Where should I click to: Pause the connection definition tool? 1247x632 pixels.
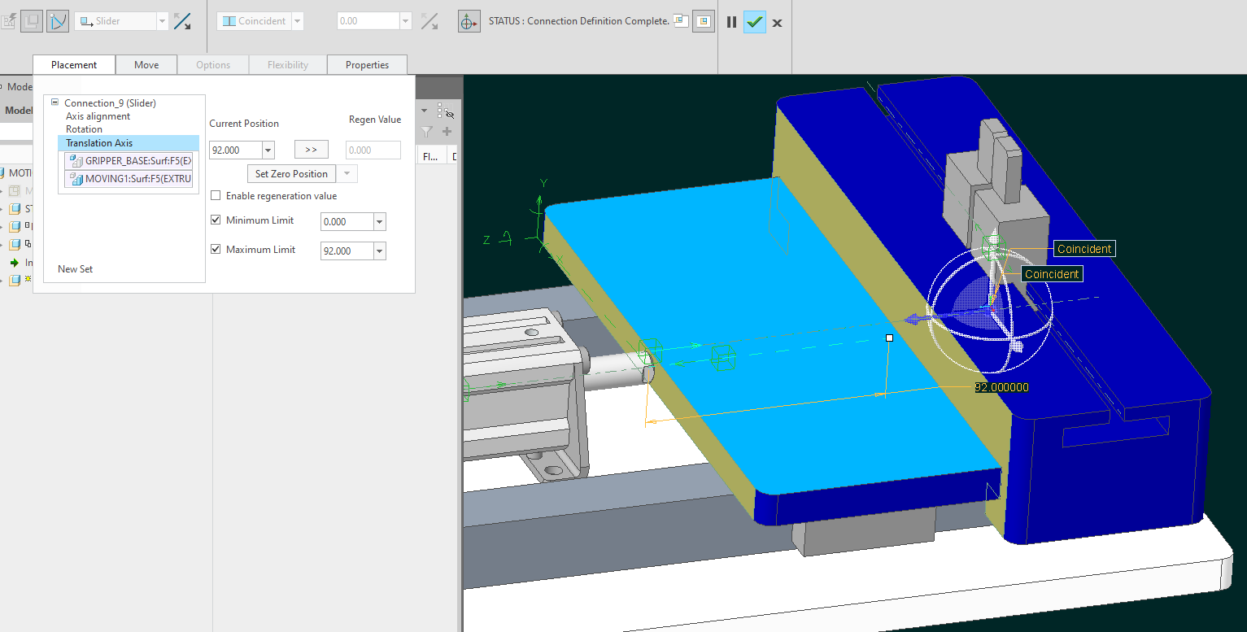pos(731,22)
